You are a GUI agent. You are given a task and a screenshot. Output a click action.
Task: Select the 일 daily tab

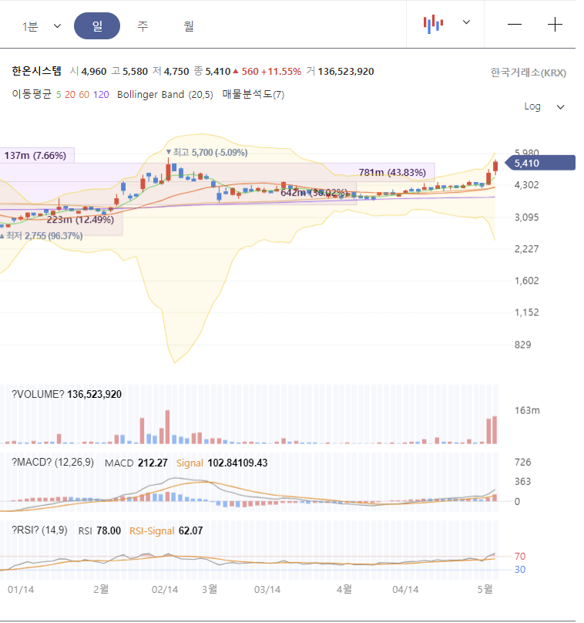click(97, 25)
